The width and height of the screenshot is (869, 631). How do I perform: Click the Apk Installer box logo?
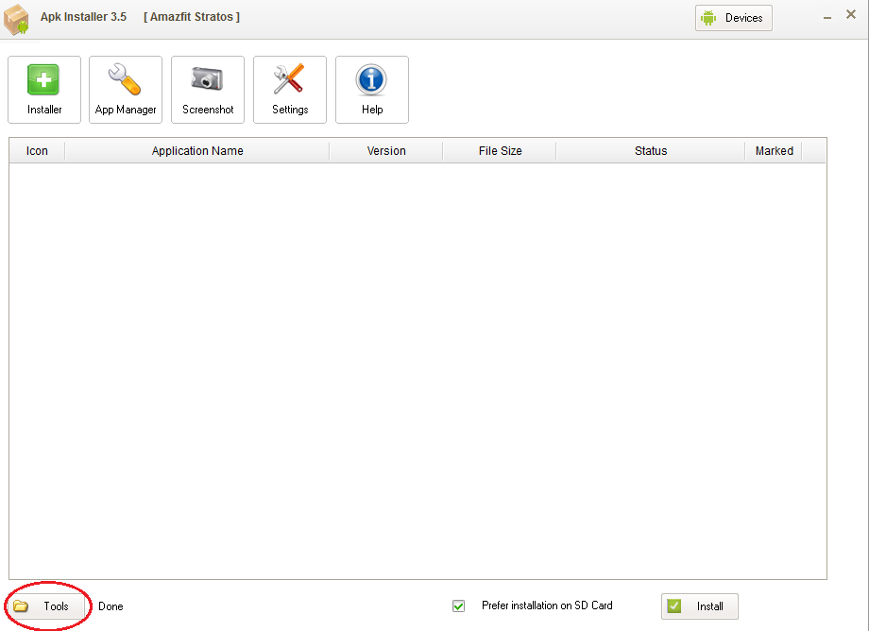[16, 20]
